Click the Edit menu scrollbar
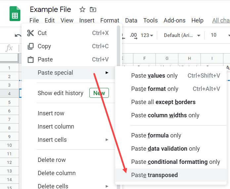230x189 pixels. [x=118, y=45]
